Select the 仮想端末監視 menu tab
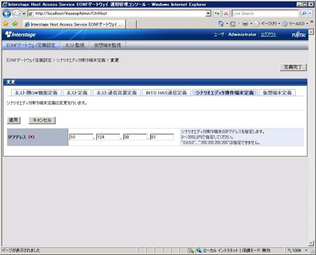 108,45
